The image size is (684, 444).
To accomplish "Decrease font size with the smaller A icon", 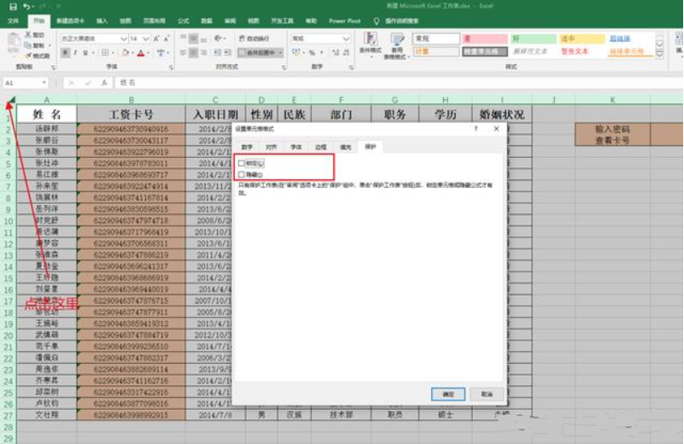I will coord(167,38).
